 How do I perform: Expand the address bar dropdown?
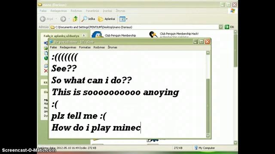click(x=220, y=27)
